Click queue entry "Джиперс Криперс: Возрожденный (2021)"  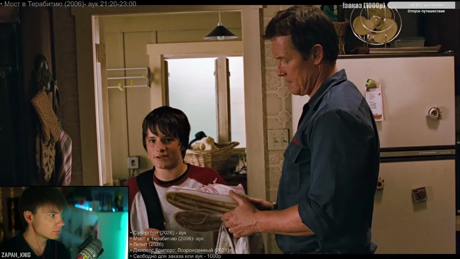click(x=181, y=250)
